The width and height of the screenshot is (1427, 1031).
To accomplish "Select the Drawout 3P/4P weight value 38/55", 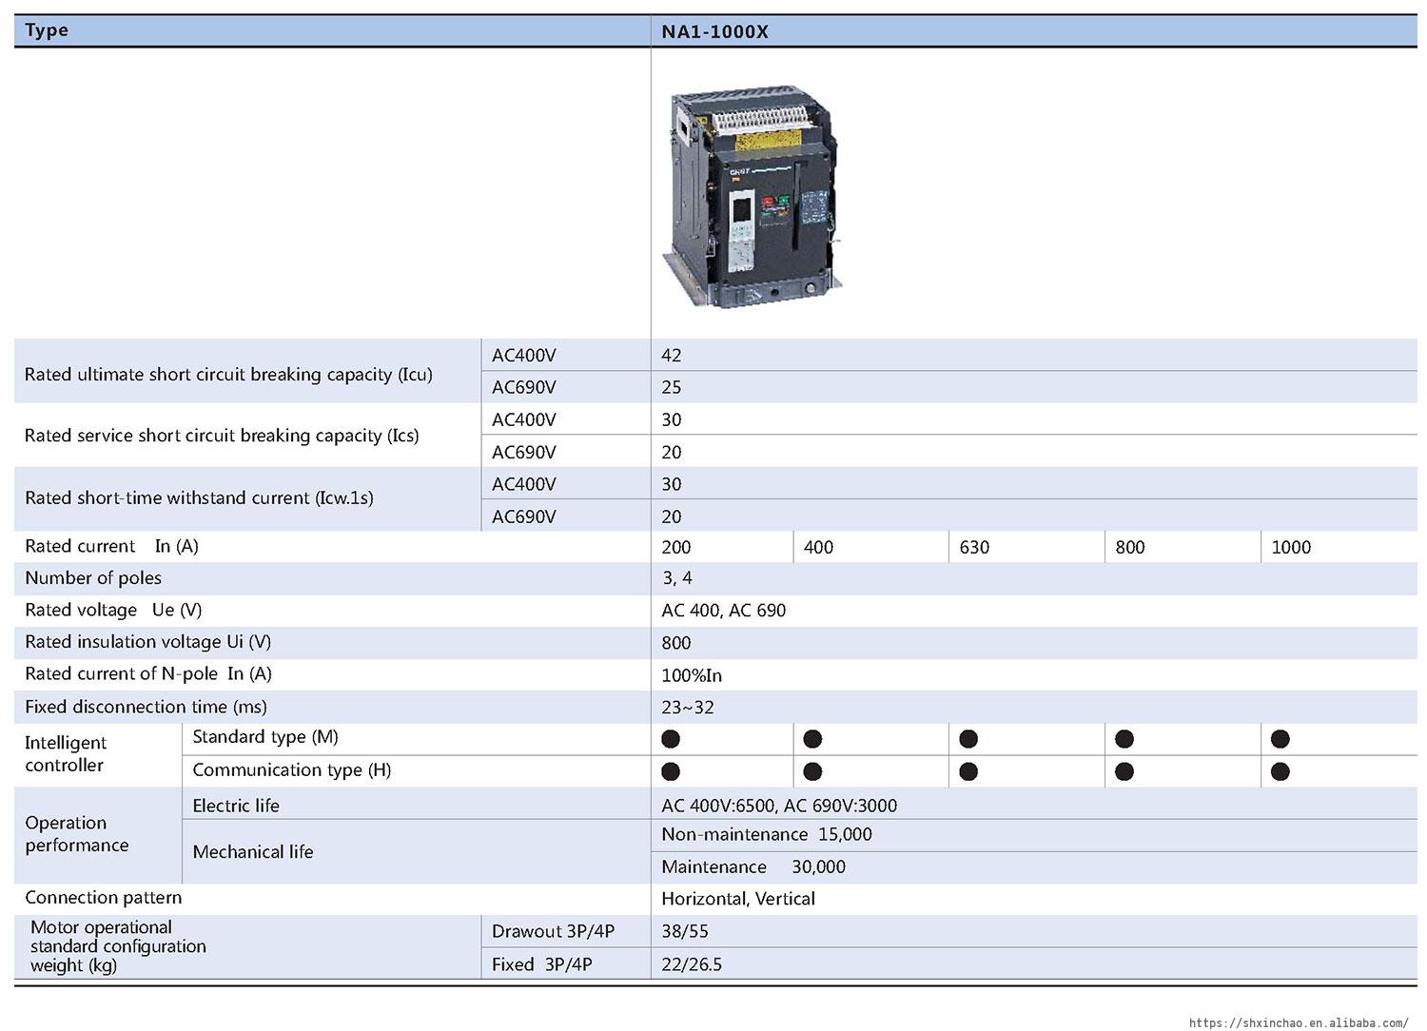I will [x=685, y=932].
